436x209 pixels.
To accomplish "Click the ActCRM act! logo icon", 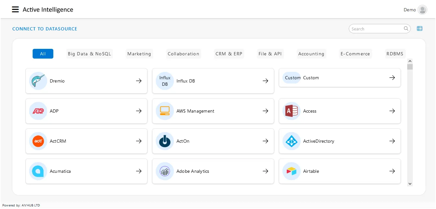I will [x=38, y=141].
